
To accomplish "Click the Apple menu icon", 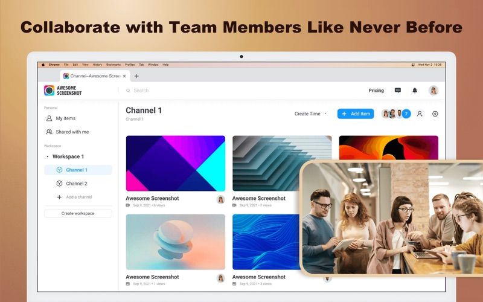I will [43, 65].
